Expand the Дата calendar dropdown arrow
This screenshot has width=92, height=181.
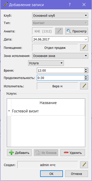(x=86, y=39)
